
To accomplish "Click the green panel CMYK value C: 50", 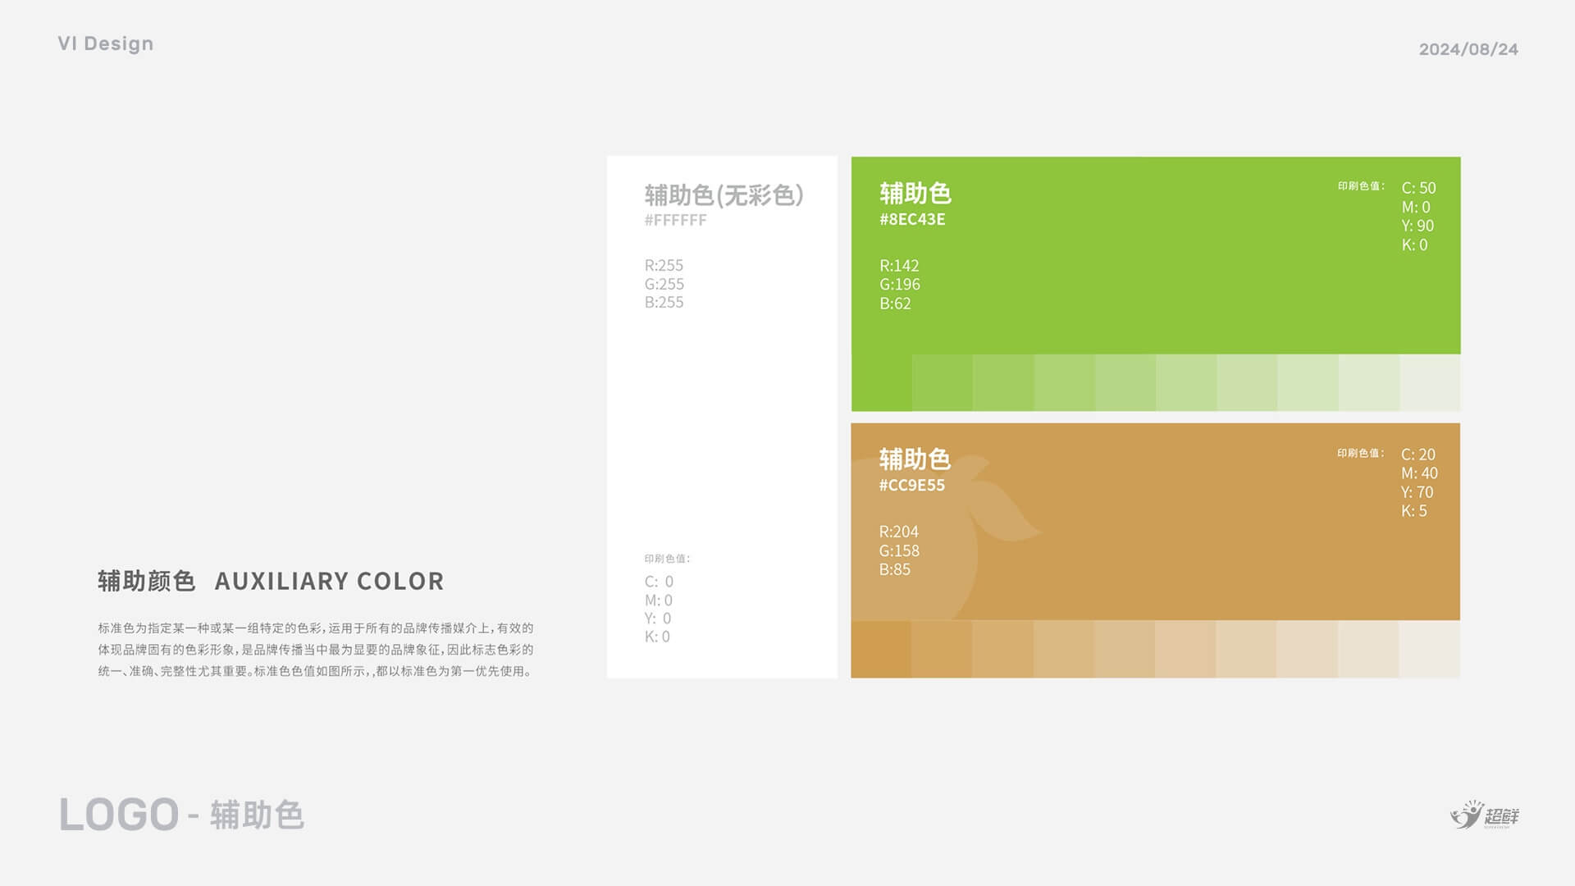I will point(1418,188).
